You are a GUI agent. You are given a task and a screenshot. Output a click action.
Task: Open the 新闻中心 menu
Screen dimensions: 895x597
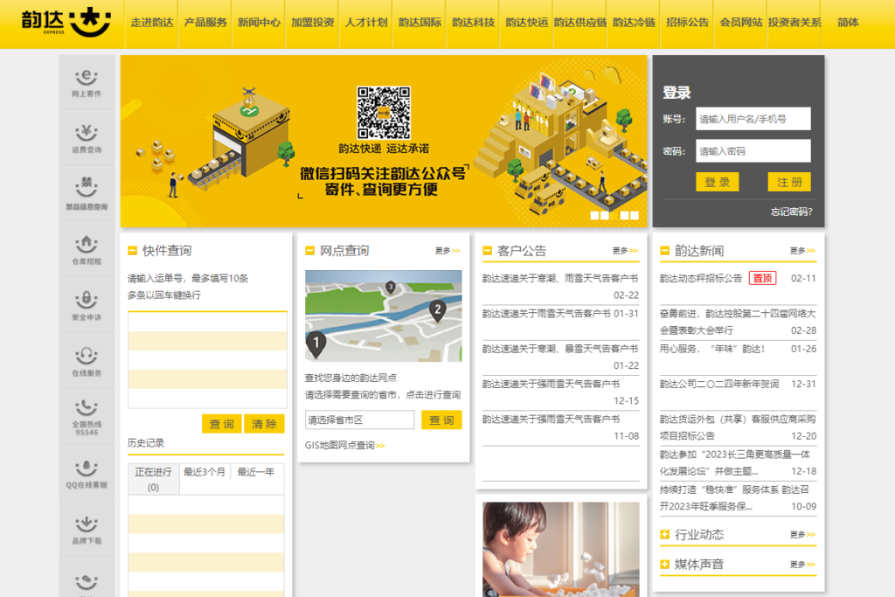259,23
